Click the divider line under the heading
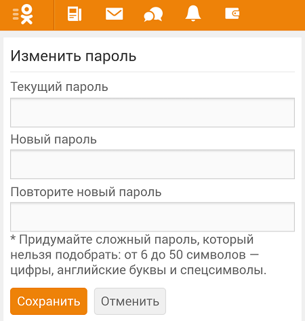 point(152,72)
